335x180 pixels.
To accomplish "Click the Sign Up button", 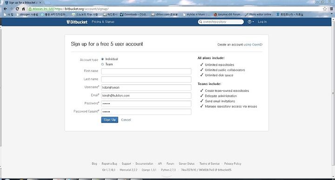I will point(110,120).
